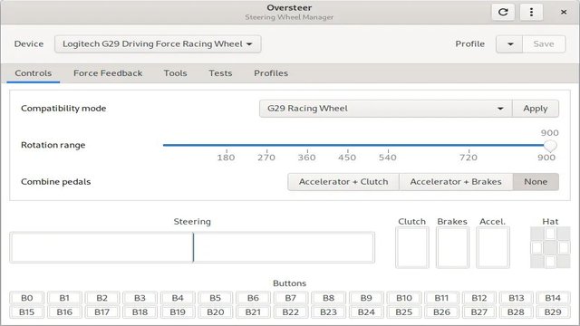The width and height of the screenshot is (580, 326).
Task: Click the Steering position bar
Action: pos(192,247)
